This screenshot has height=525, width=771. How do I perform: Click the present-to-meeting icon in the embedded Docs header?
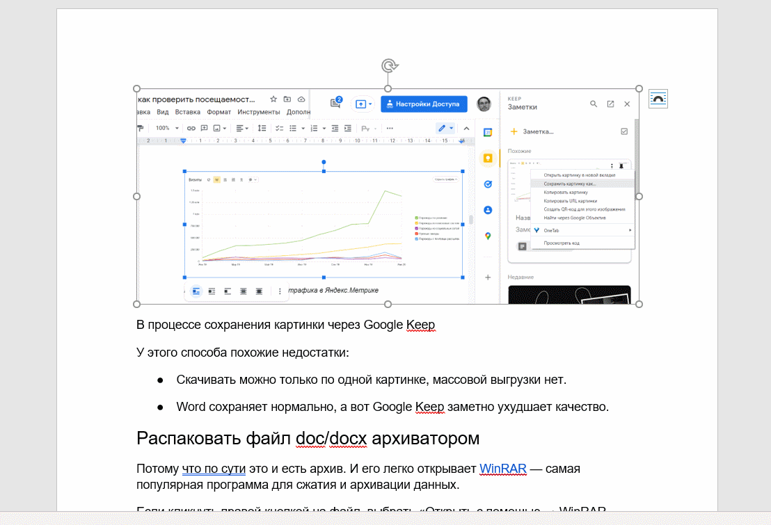363,104
